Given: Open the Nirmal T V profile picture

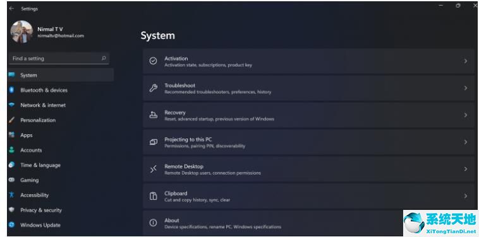Looking at the screenshot, I should (21, 32).
